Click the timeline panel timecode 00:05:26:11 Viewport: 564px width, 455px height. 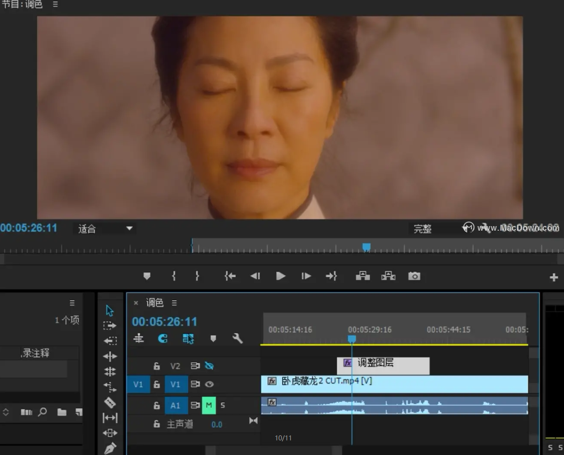165,322
